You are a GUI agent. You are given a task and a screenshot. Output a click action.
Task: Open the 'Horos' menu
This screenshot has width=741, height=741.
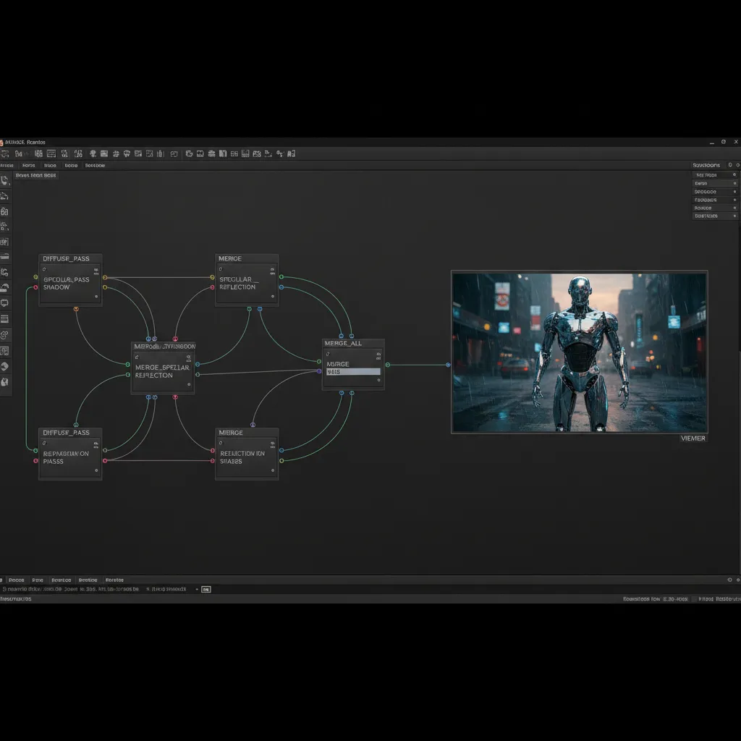click(x=28, y=166)
